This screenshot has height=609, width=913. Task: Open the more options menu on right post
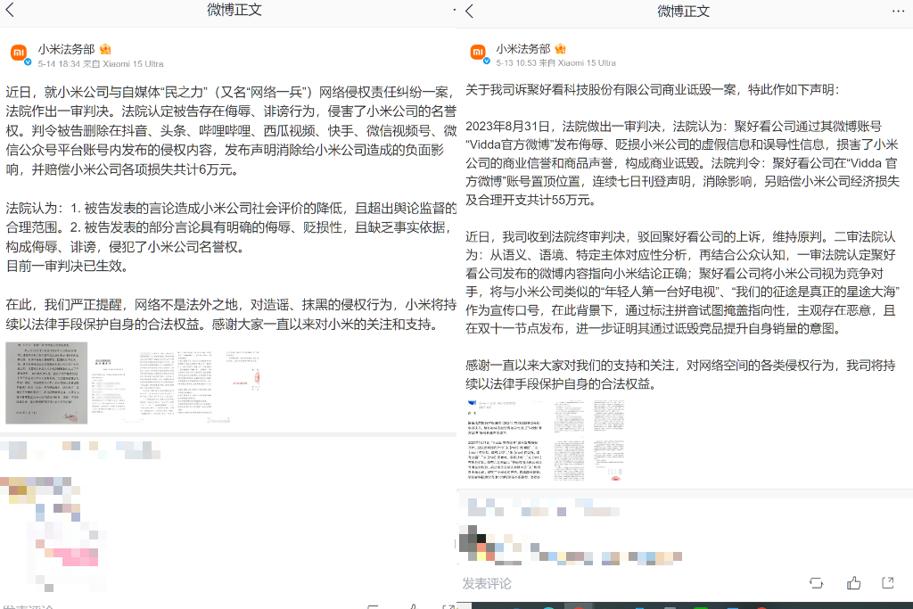tap(898, 11)
